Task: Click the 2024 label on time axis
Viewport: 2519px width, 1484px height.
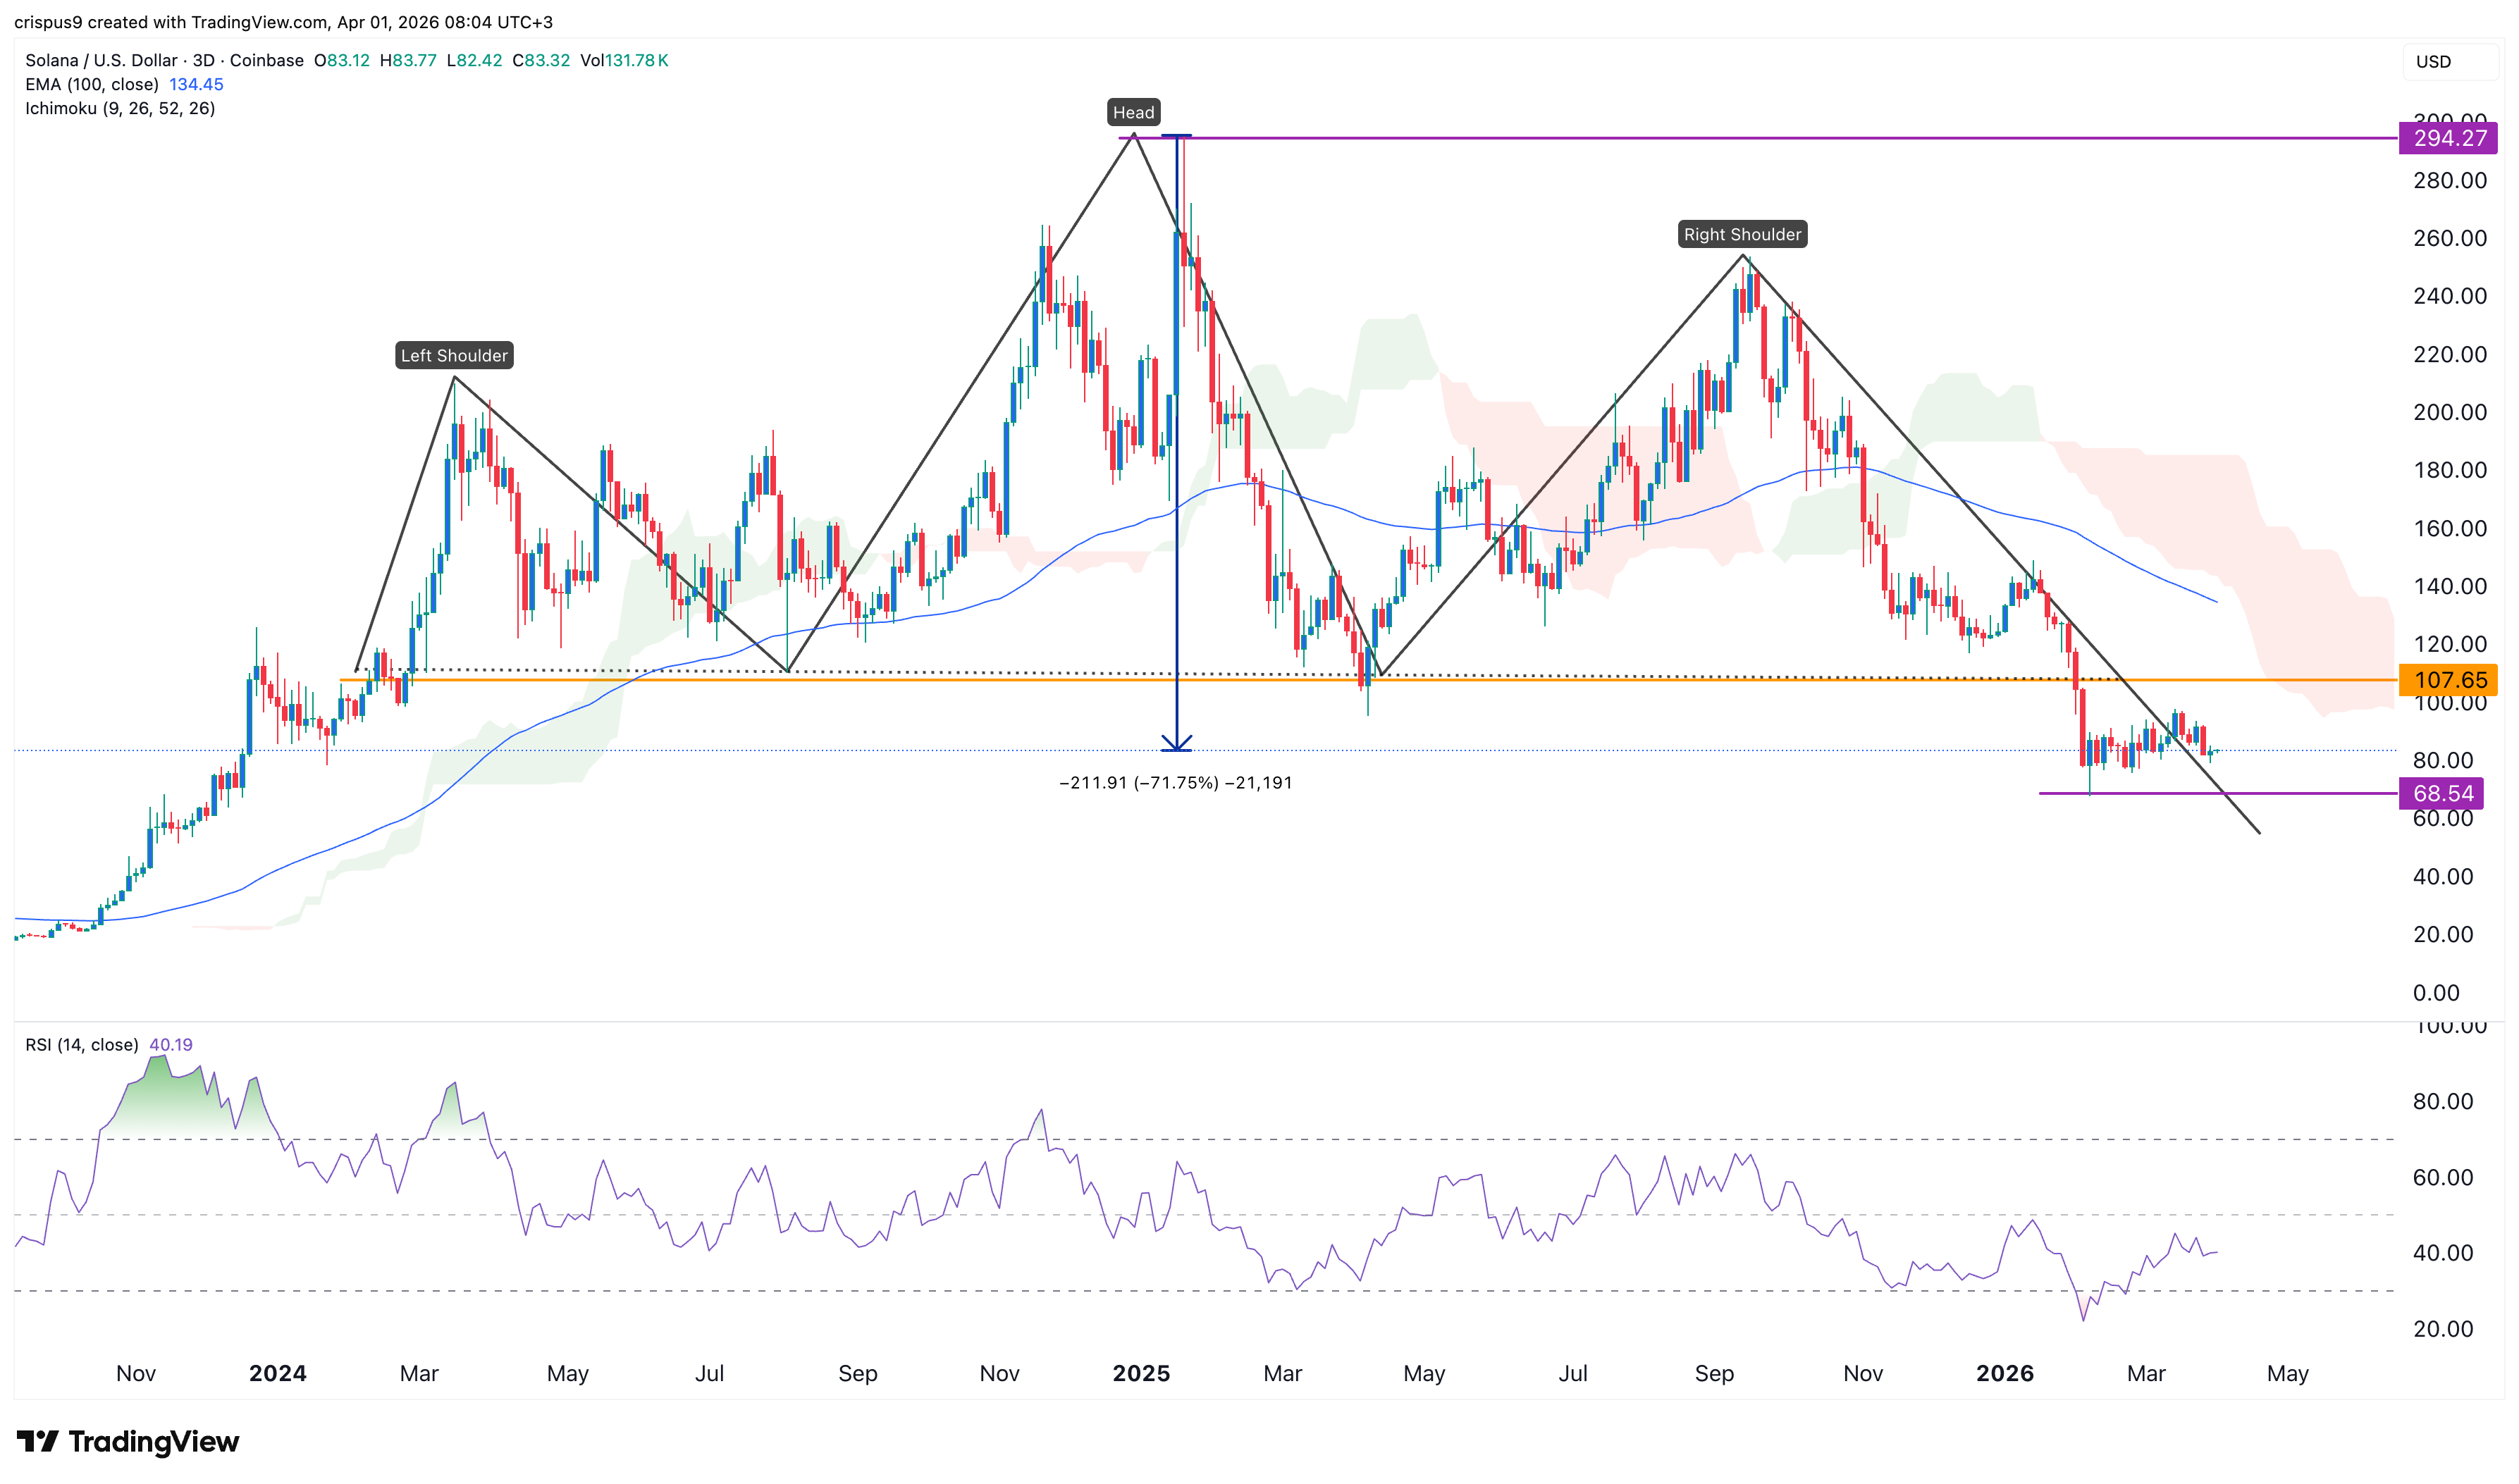Action: click(278, 1374)
